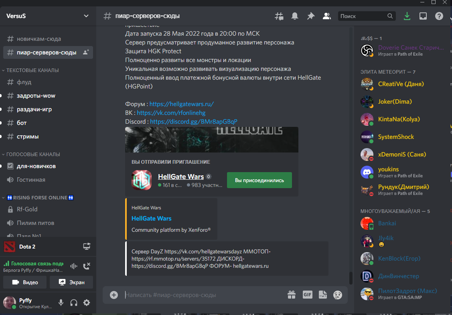
Task: Open для-новичков channel
Action: 48,166
